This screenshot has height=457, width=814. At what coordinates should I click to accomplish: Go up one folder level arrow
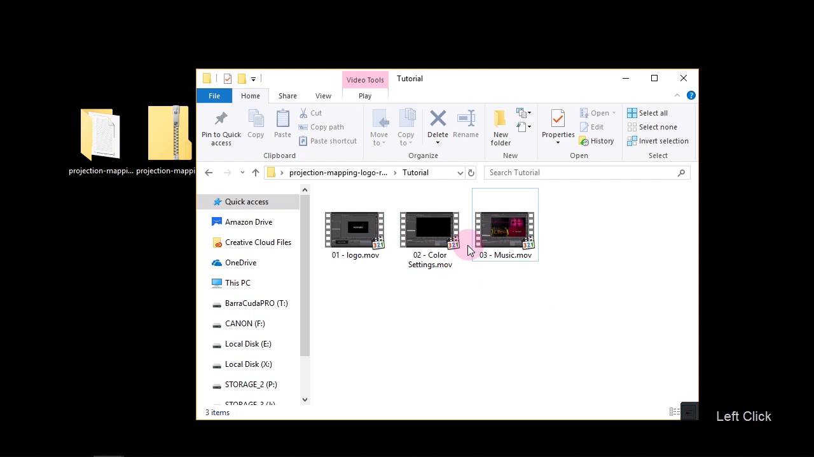[256, 173]
